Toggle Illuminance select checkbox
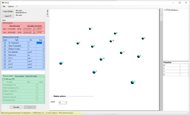This screenshot has height=115, width=190. (5, 55)
